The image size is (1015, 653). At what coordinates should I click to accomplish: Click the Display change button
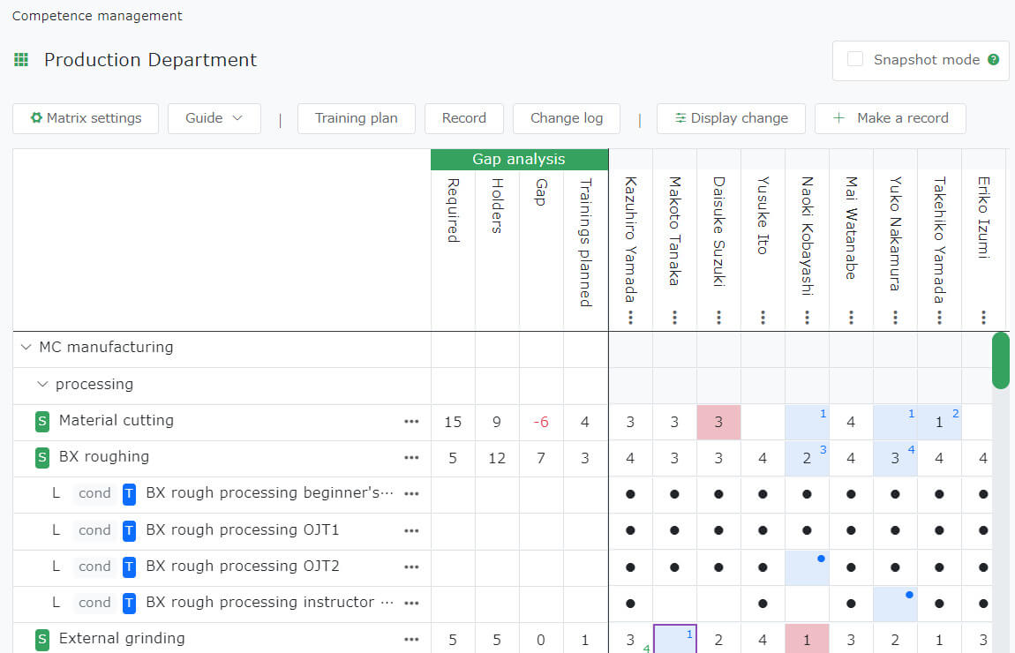pos(731,118)
